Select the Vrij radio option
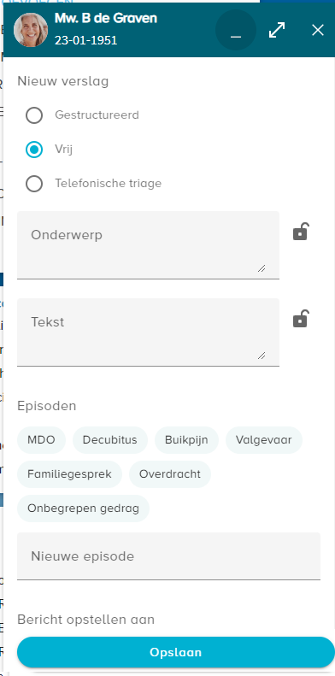The width and height of the screenshot is (335, 676). pos(34,150)
